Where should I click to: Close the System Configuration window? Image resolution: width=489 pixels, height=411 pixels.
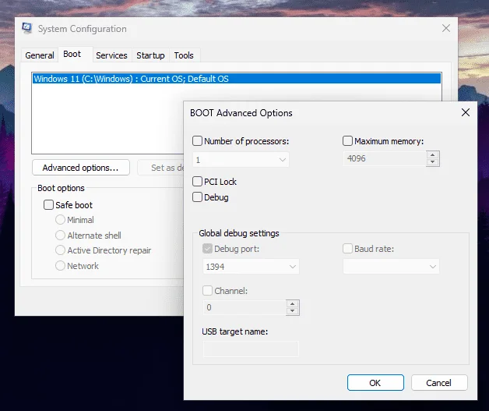point(446,28)
